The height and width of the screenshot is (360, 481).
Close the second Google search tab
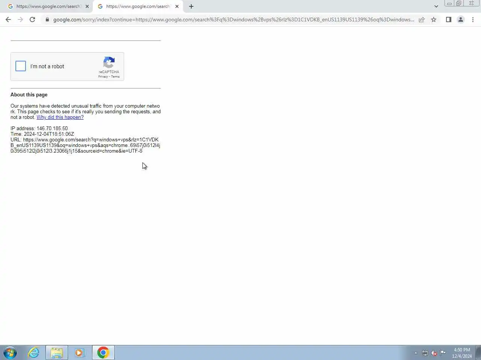177,6
